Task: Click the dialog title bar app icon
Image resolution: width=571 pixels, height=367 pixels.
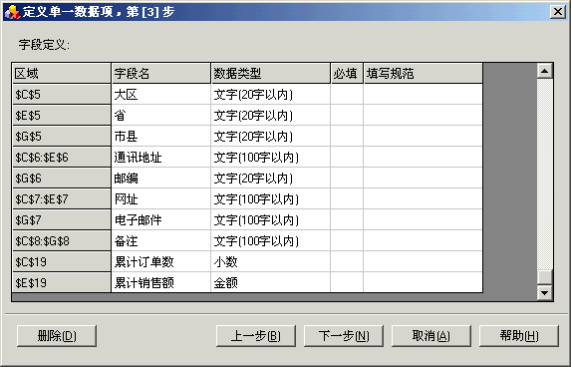Action: (12, 12)
